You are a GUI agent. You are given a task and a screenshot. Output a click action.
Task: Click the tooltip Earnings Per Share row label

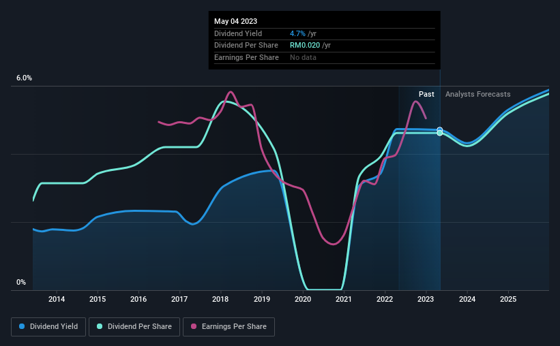tap(246, 57)
